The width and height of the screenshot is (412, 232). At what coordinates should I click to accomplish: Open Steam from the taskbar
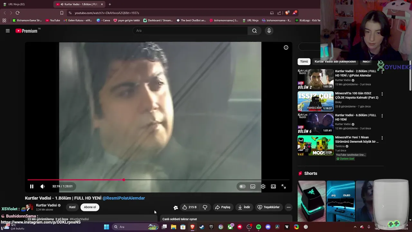click(x=201, y=227)
